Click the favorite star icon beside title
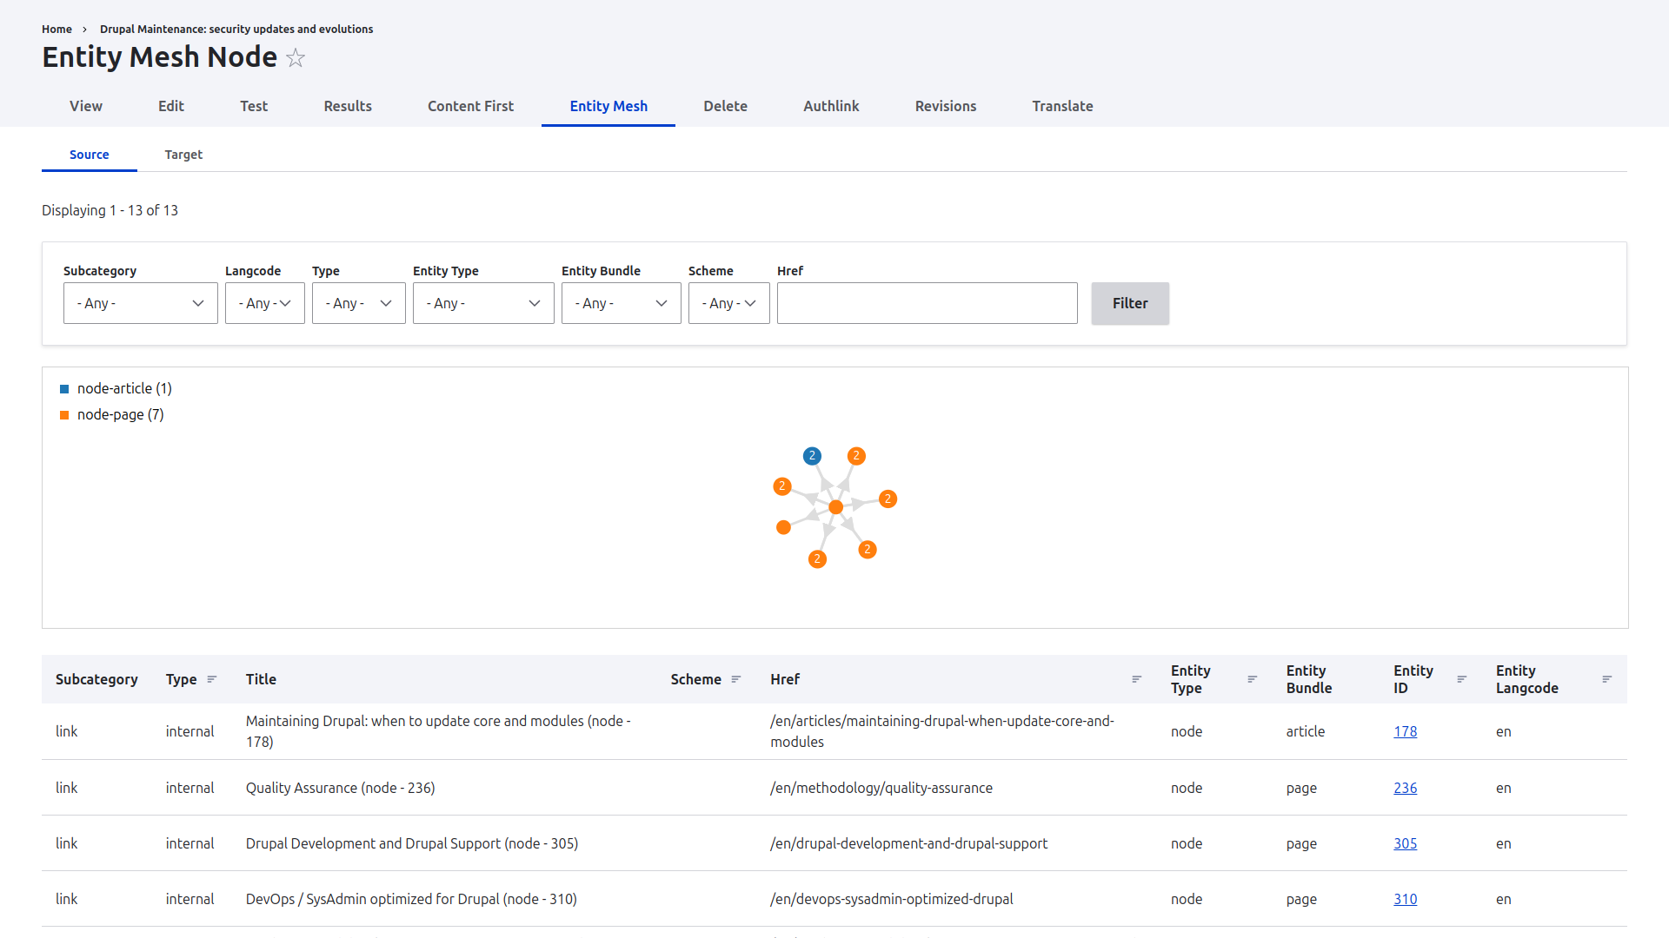This screenshot has width=1669, height=938. tap(296, 58)
